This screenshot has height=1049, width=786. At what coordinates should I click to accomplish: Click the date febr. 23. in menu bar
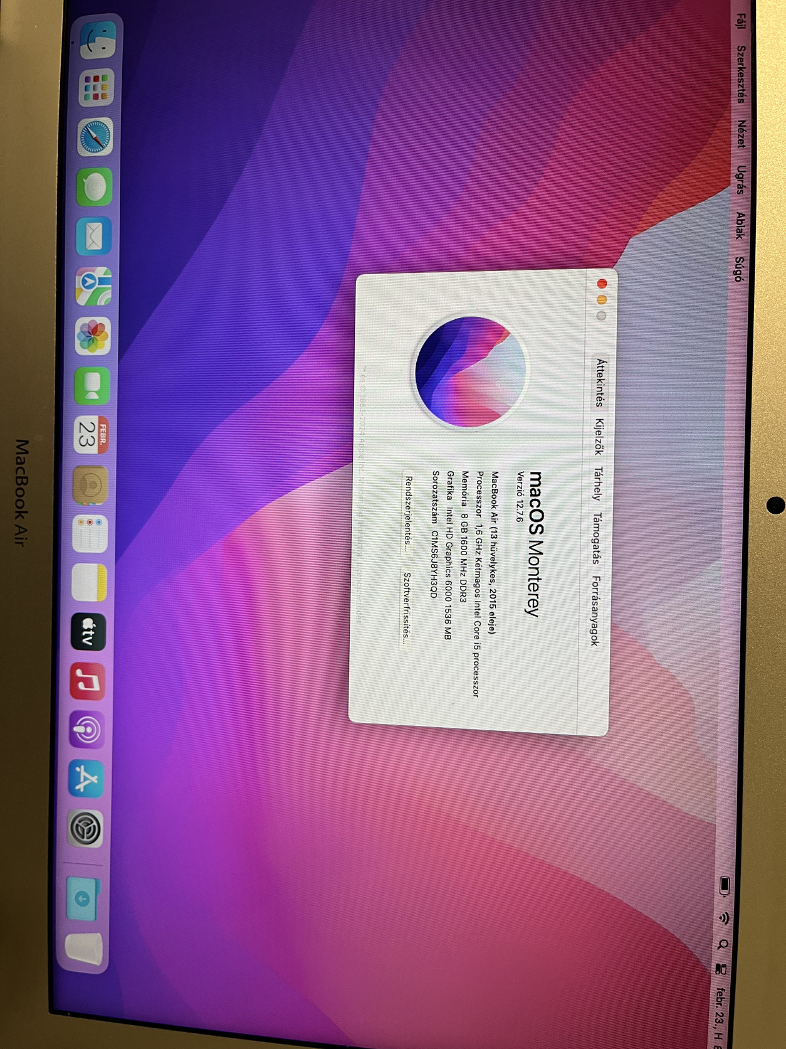click(718, 1009)
